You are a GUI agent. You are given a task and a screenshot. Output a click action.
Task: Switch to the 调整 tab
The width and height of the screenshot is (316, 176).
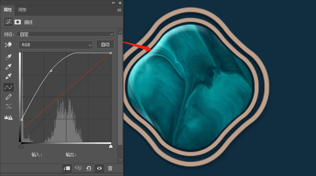(22, 10)
